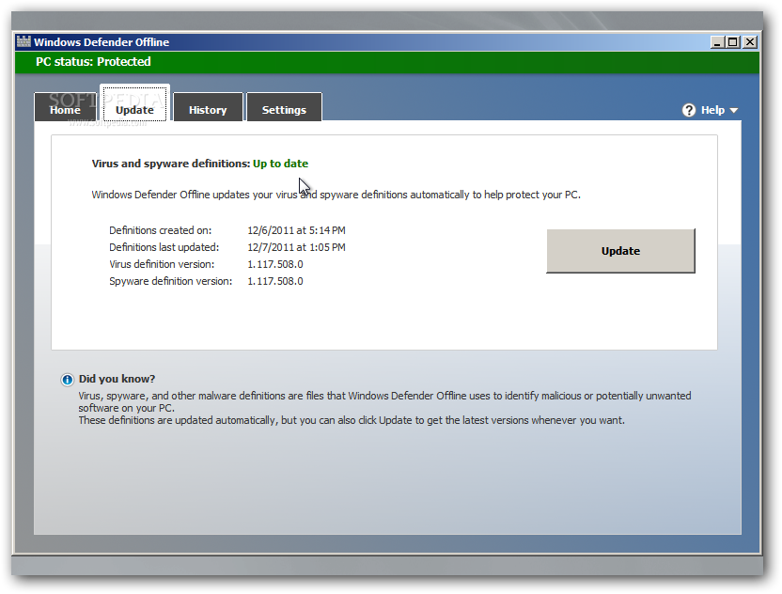This screenshot has width=782, height=594.
Task: Open the Help menu label
Action: [x=712, y=110]
